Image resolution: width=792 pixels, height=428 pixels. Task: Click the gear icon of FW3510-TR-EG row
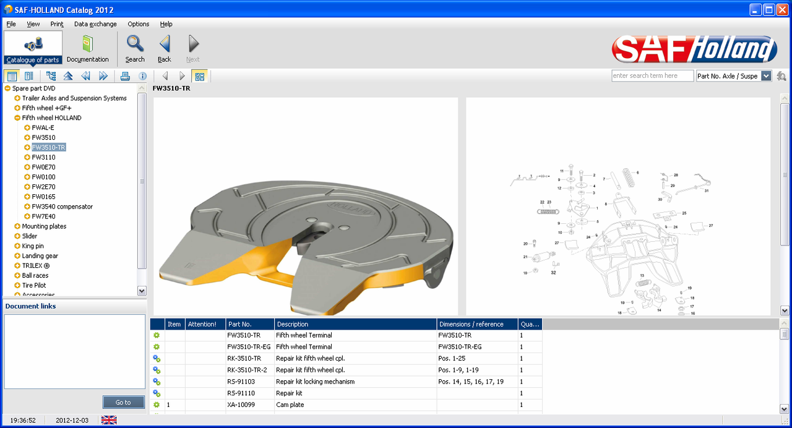157,347
